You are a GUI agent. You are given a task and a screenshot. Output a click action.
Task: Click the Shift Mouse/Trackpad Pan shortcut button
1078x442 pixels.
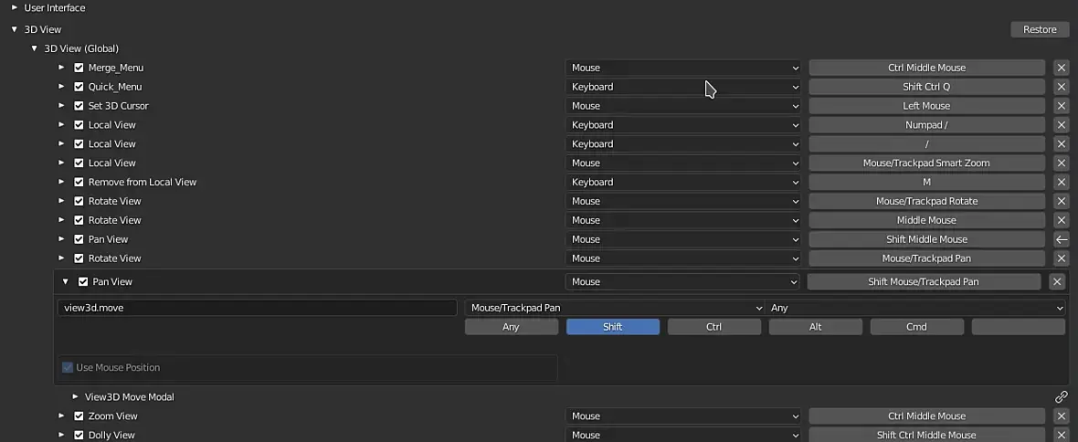click(924, 282)
